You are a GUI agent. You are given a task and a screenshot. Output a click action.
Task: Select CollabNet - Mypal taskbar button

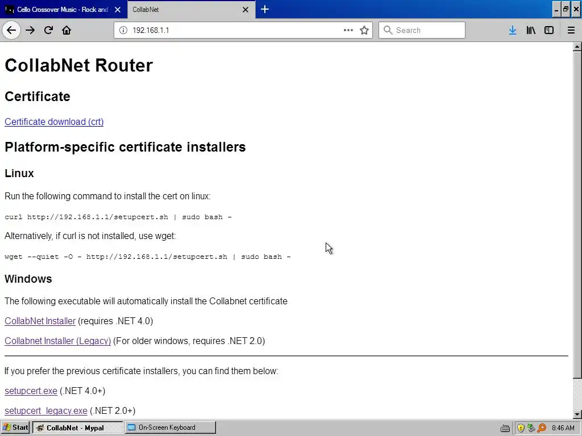[77, 427]
